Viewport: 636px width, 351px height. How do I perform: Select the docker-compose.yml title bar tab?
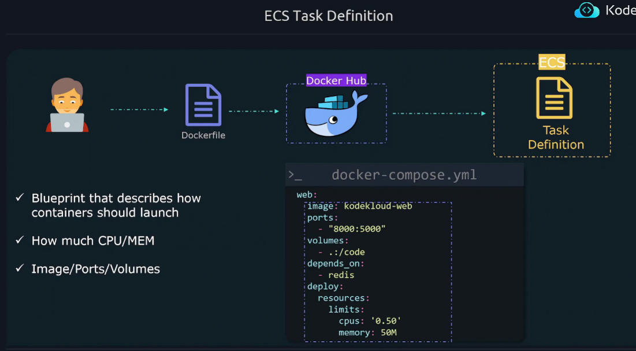[404, 174]
